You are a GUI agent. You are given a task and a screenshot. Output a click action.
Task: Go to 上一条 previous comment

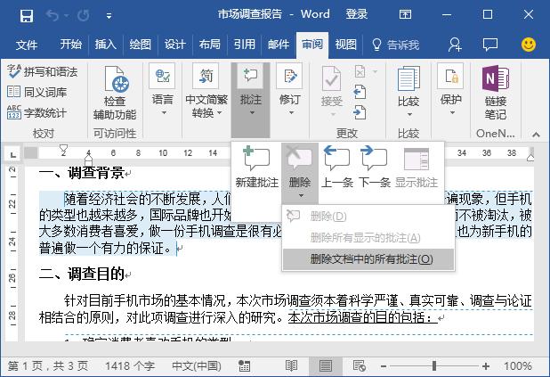[x=337, y=167]
